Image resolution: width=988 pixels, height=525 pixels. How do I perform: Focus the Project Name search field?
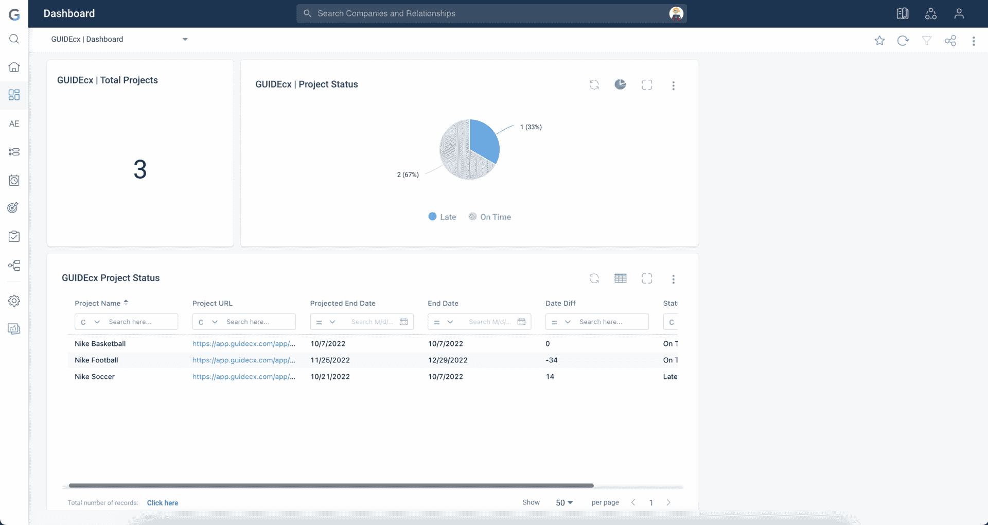141,322
